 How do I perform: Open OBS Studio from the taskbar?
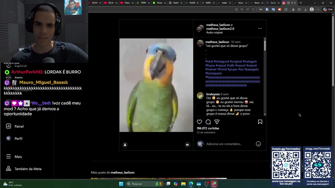point(206,184)
